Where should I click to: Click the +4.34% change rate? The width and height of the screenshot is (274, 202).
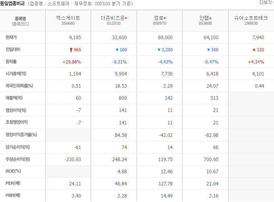tap(256, 62)
